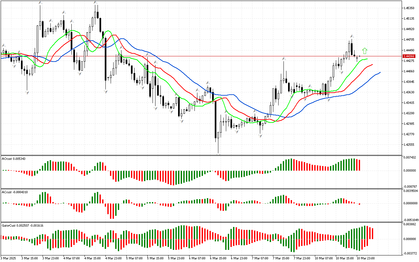The image size is (419, 262).
Task: Click the ACcust scale maximum 0.0039504
Action: 410,191
